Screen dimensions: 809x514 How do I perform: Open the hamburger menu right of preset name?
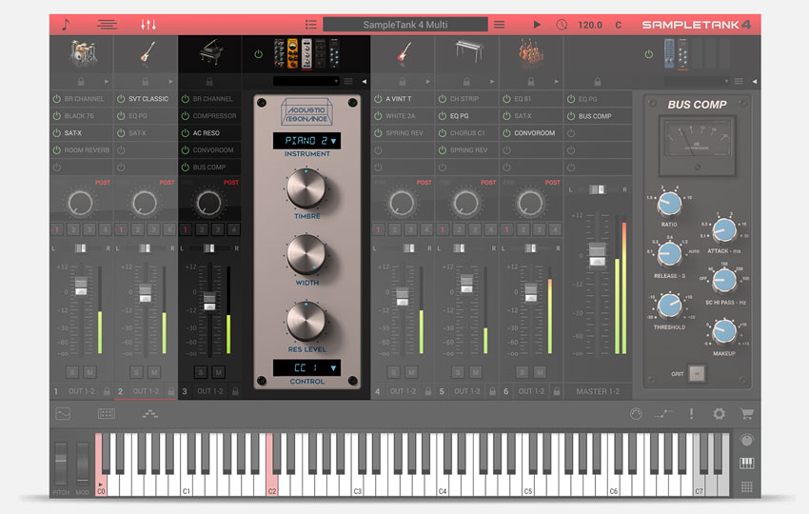pyautogui.click(x=499, y=25)
